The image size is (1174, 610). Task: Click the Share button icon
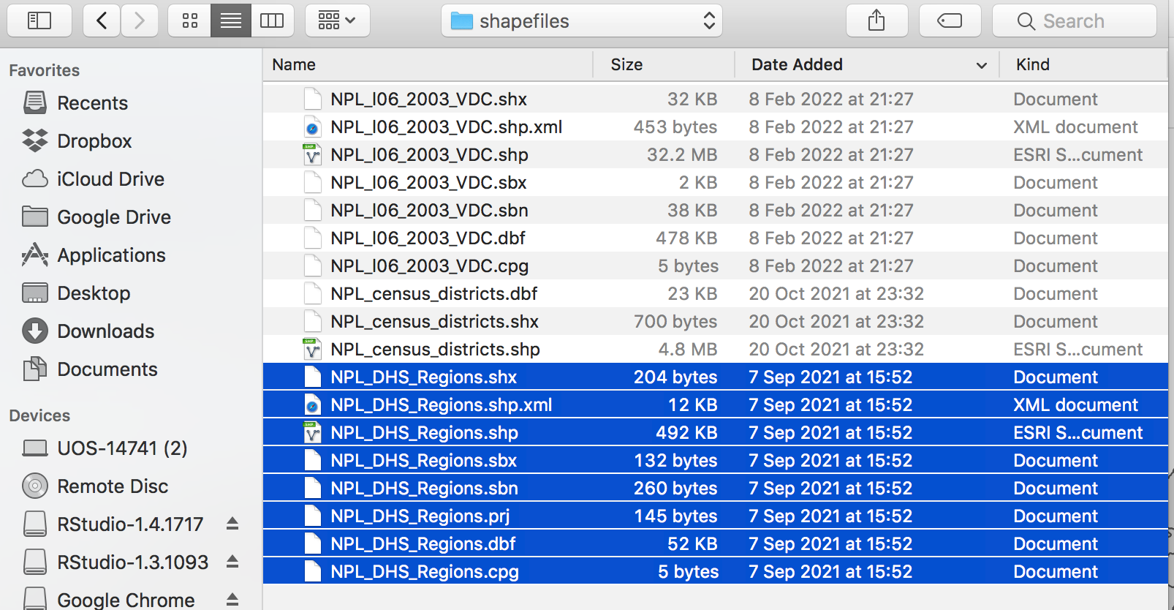876,20
